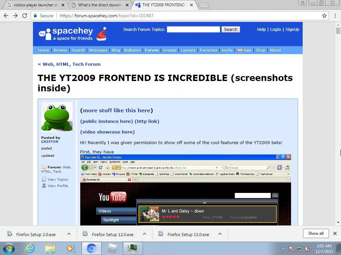Click the network tray icon
The height and width of the screenshot is (255, 341).
click(x=299, y=249)
